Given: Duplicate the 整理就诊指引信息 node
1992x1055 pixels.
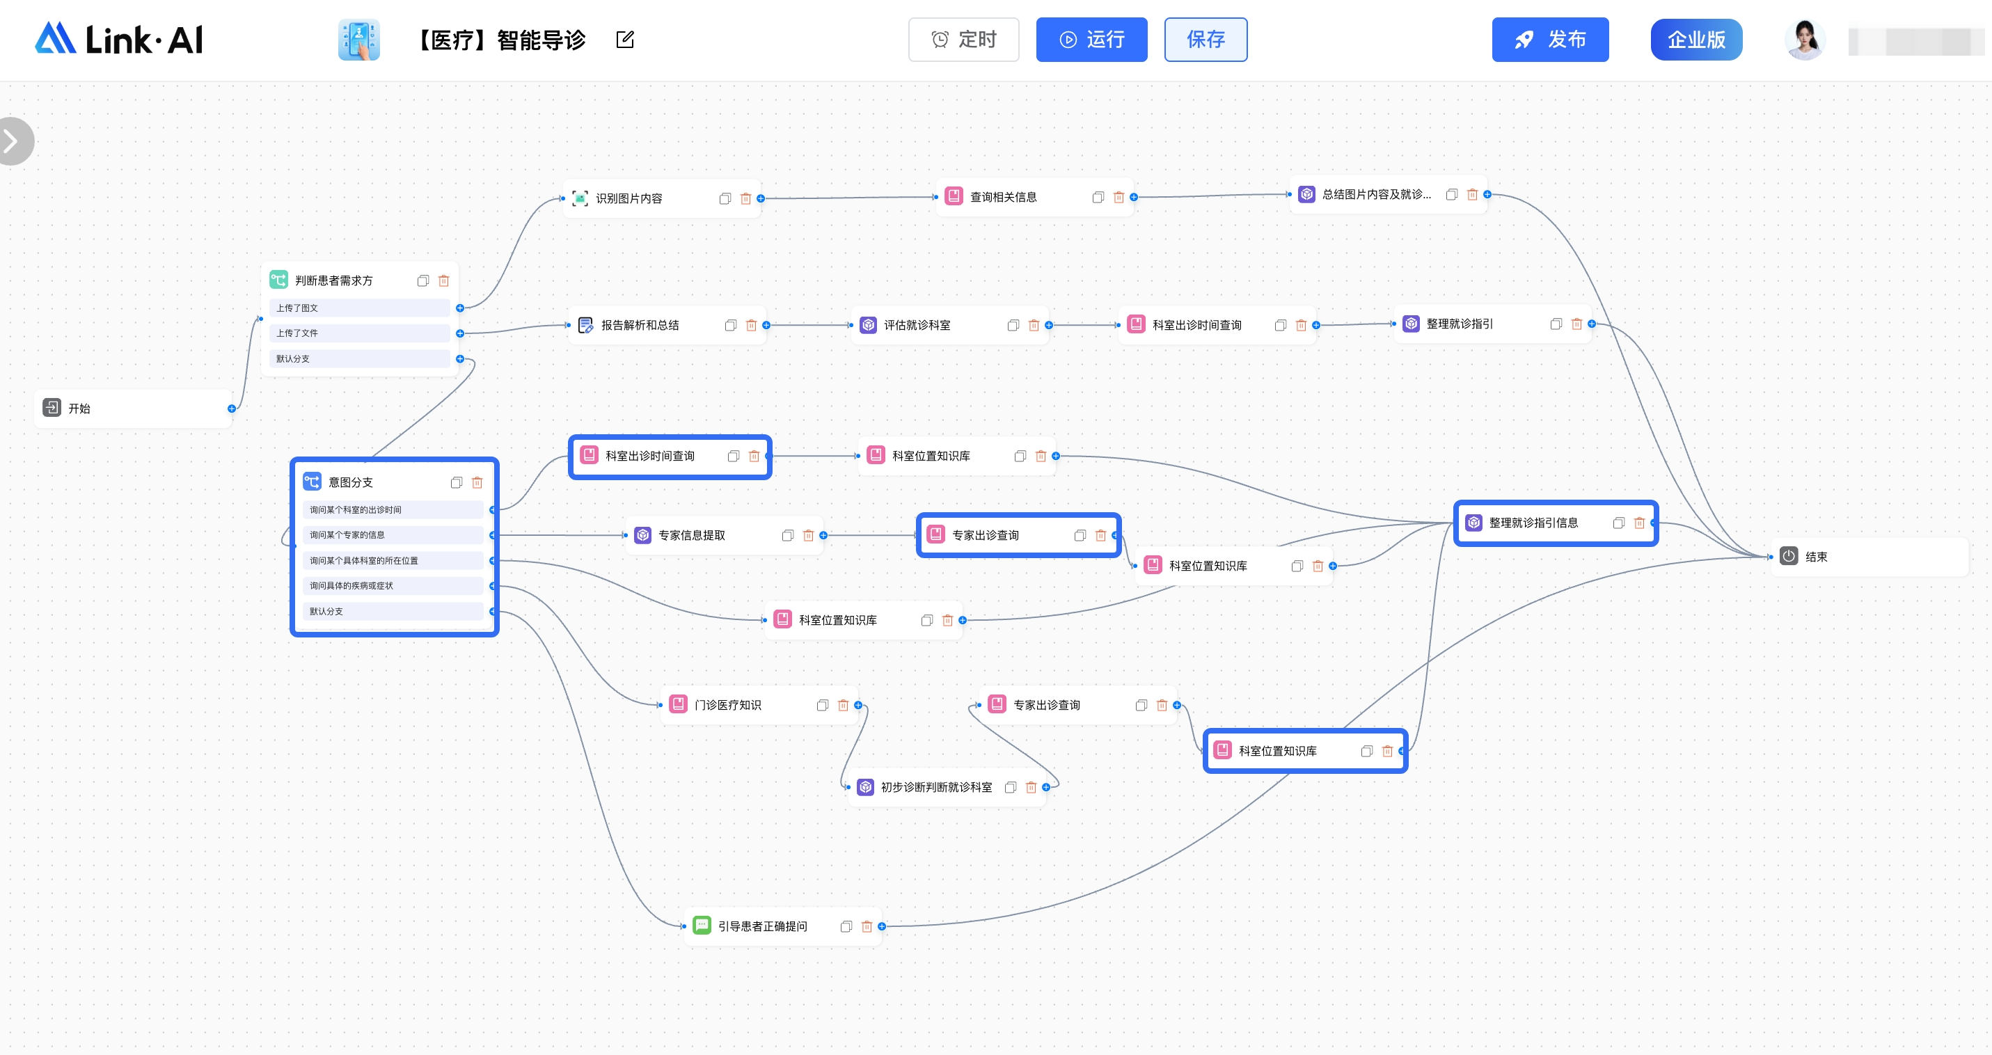Looking at the screenshot, I should 1618,523.
